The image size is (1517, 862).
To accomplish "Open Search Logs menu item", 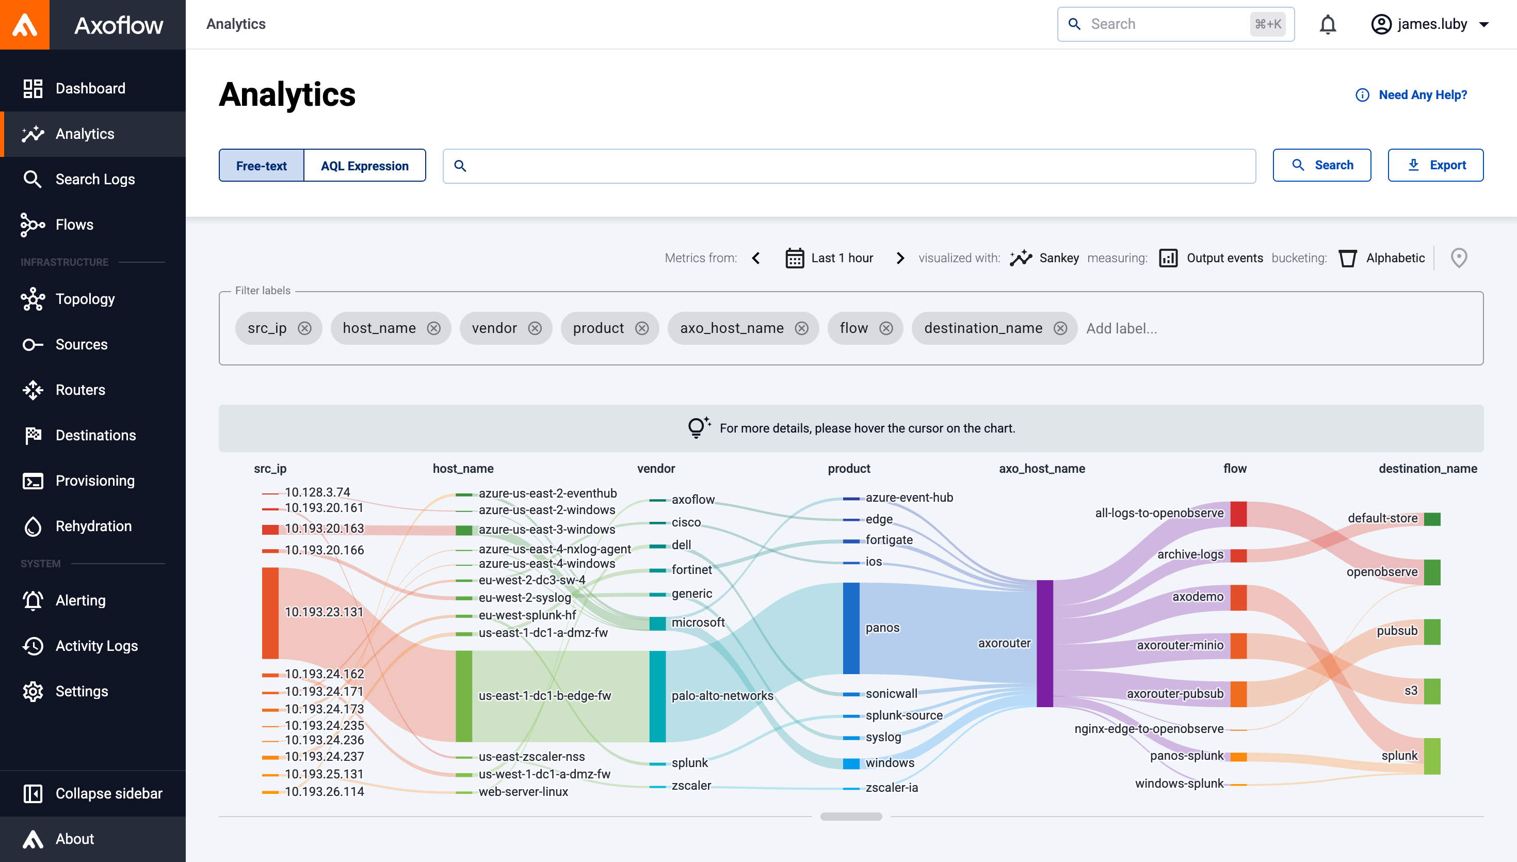I will (x=94, y=179).
